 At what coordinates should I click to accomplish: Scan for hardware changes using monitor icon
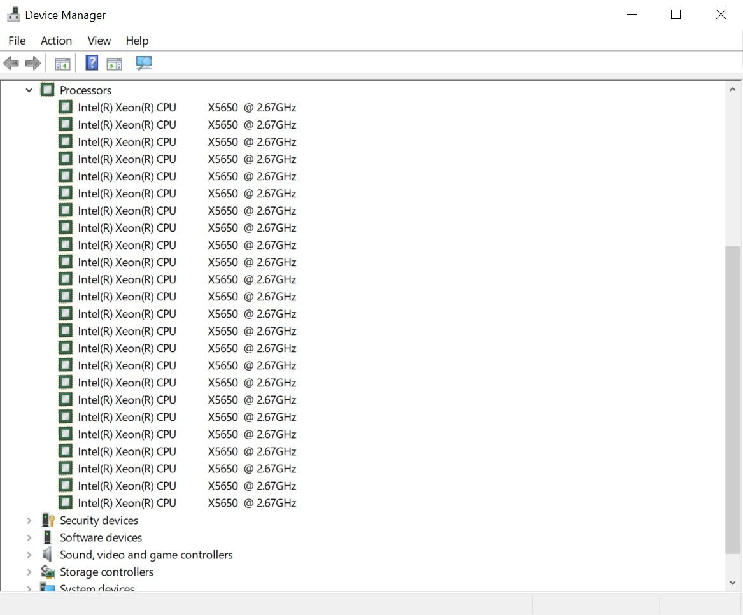[144, 63]
